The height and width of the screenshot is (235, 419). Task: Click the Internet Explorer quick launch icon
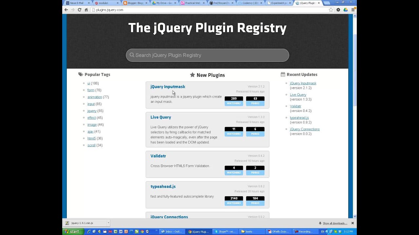click(89, 232)
